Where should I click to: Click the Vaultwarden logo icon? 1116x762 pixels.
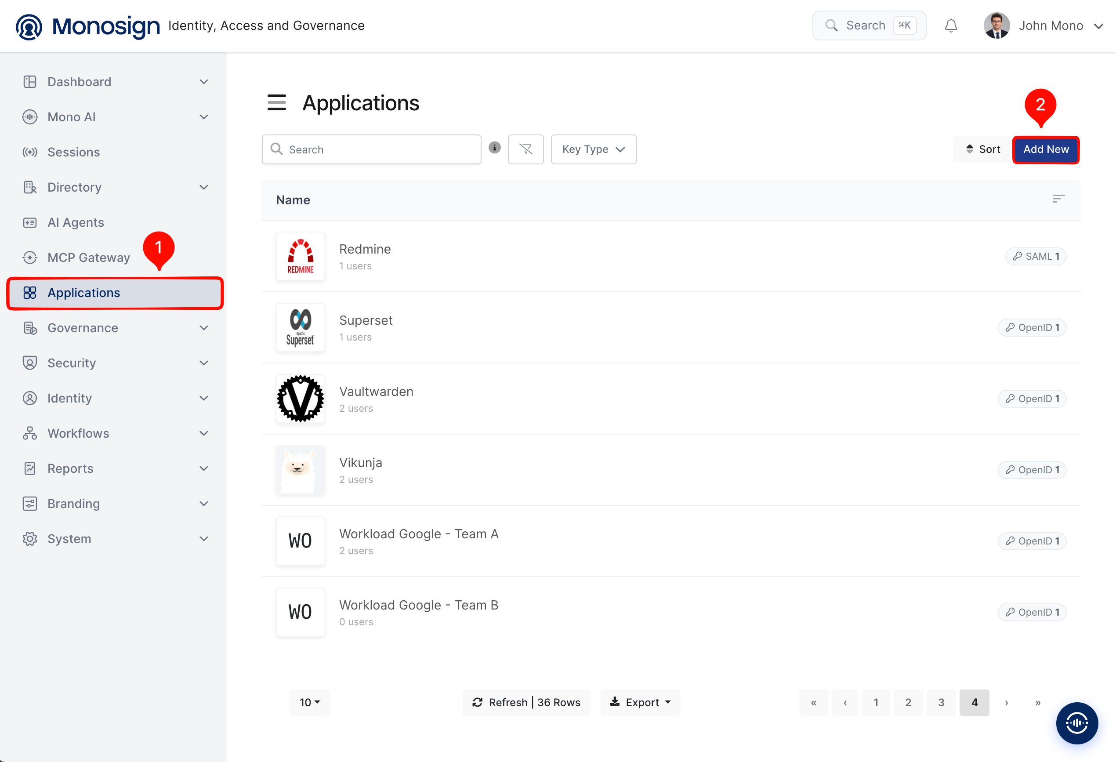pos(301,399)
